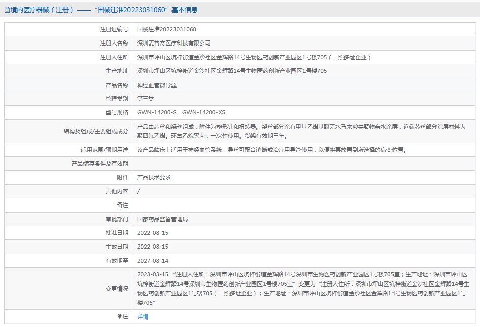Open the 详情 link
Image resolution: width=480 pixels, height=327 pixels.
coord(143,317)
